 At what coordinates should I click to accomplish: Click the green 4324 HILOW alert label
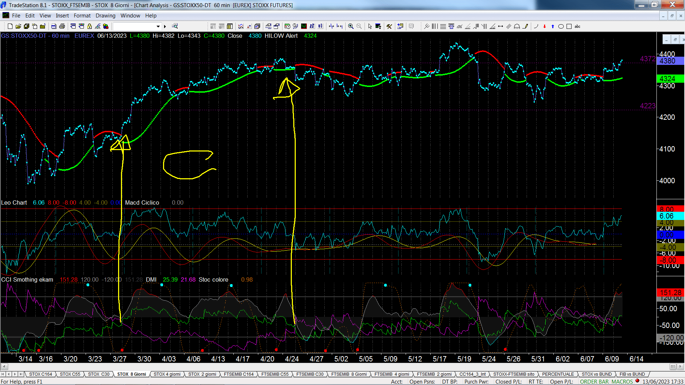tap(670, 79)
